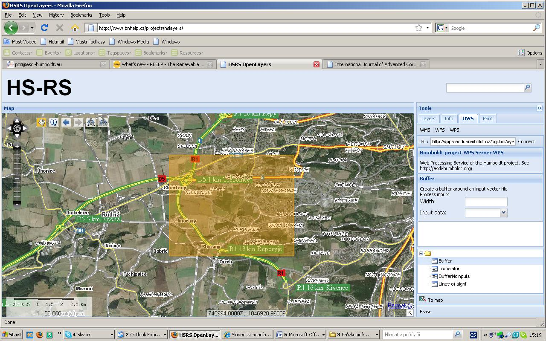This screenshot has height=341, width=546.
Task: Click the stop loading X icon
Action: click(60, 28)
